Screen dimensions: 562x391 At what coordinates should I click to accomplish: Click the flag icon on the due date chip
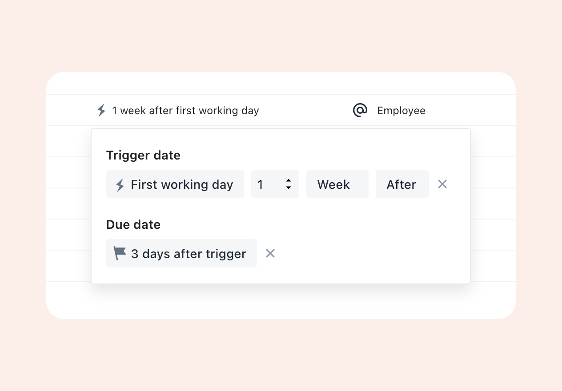coord(119,253)
